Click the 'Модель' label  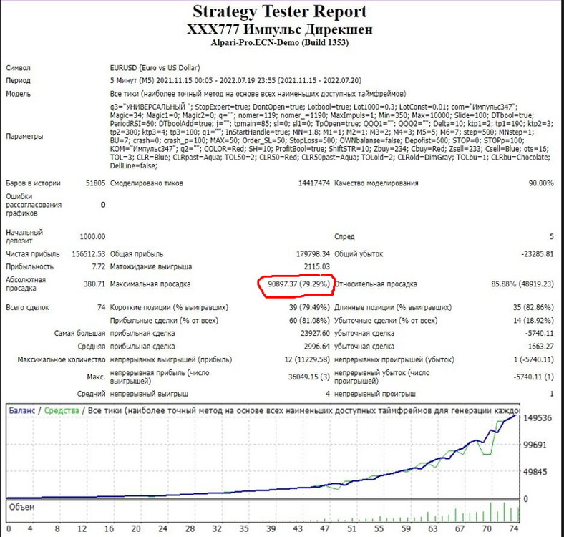(18, 94)
